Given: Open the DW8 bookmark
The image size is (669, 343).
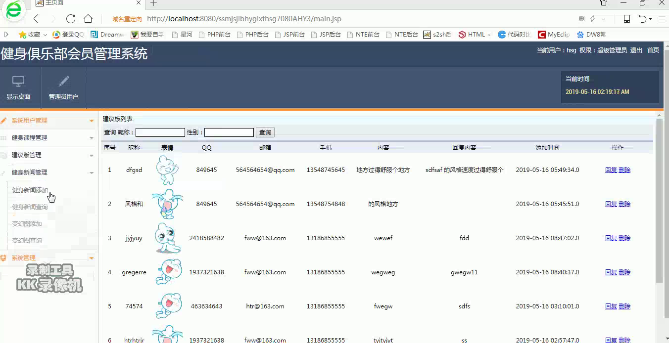Looking at the screenshot, I should (591, 35).
